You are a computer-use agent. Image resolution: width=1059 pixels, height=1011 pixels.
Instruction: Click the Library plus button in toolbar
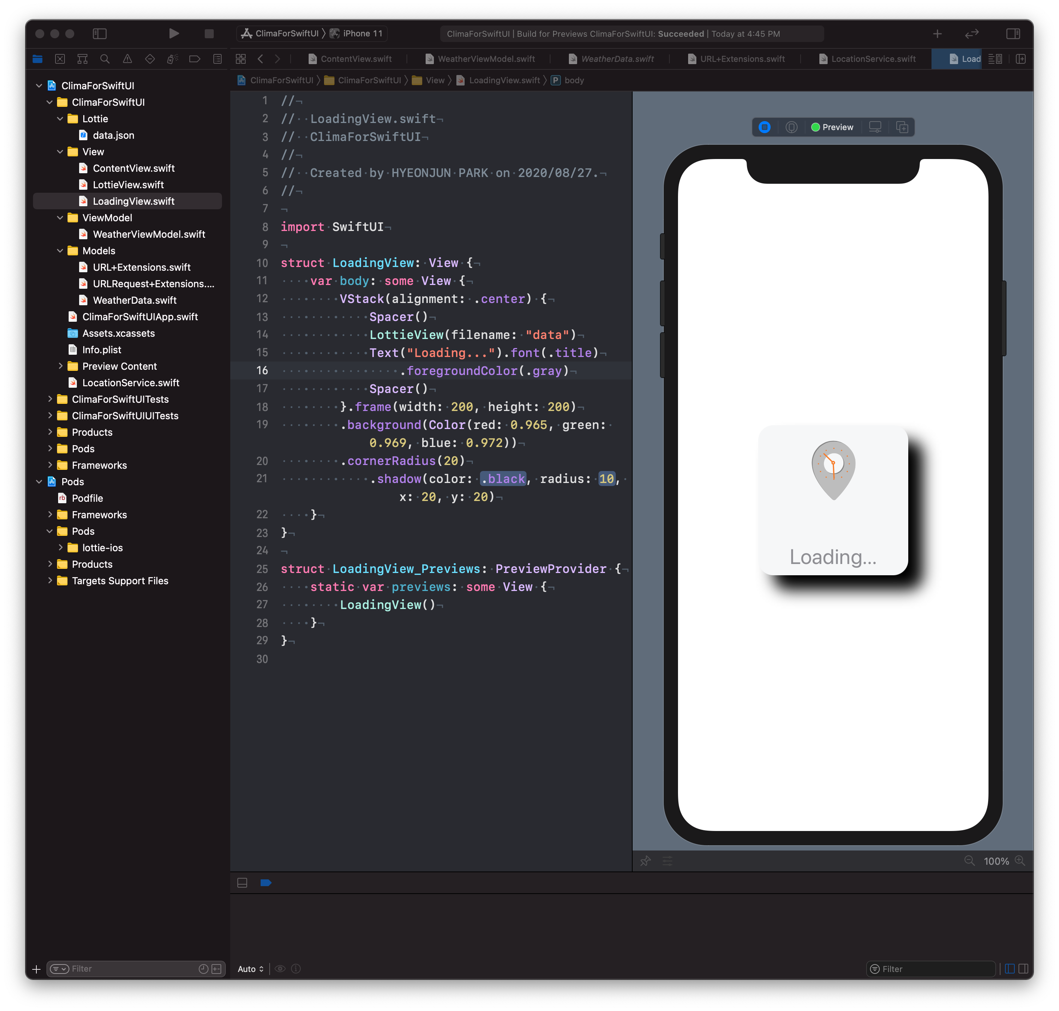tap(937, 33)
